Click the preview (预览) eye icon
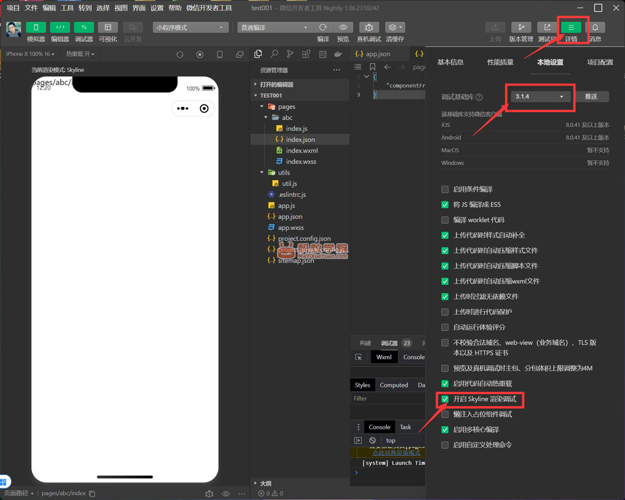This screenshot has height=500, width=625. pyautogui.click(x=343, y=27)
